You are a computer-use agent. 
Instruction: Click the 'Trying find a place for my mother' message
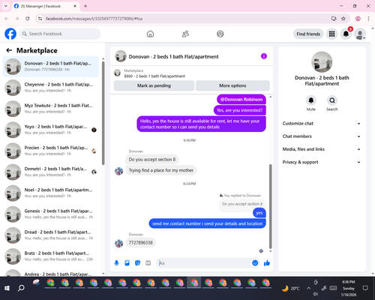(161, 170)
